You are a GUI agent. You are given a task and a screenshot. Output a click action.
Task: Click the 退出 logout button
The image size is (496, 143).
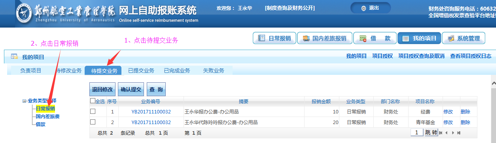[x=370, y=8]
